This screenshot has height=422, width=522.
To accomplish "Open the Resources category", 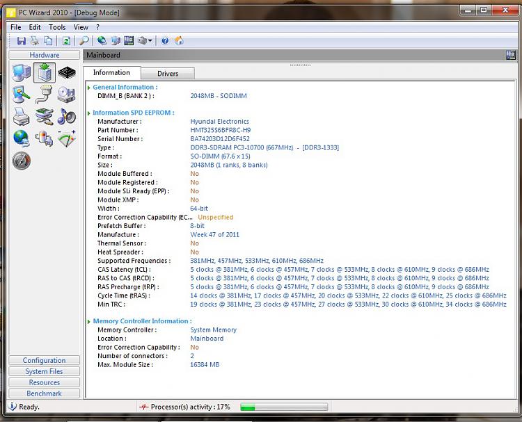I will pos(45,382).
